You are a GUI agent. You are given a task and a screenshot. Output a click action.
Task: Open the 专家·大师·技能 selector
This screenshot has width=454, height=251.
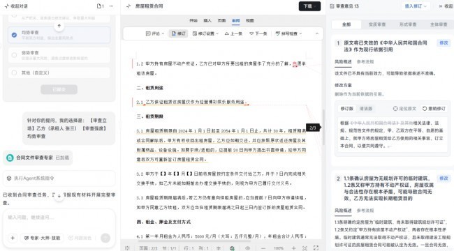point(43,238)
